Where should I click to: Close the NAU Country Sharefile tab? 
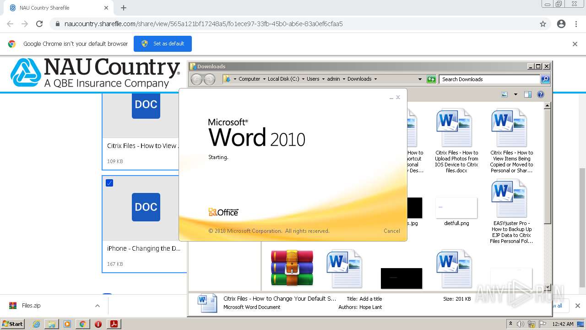(x=106, y=8)
